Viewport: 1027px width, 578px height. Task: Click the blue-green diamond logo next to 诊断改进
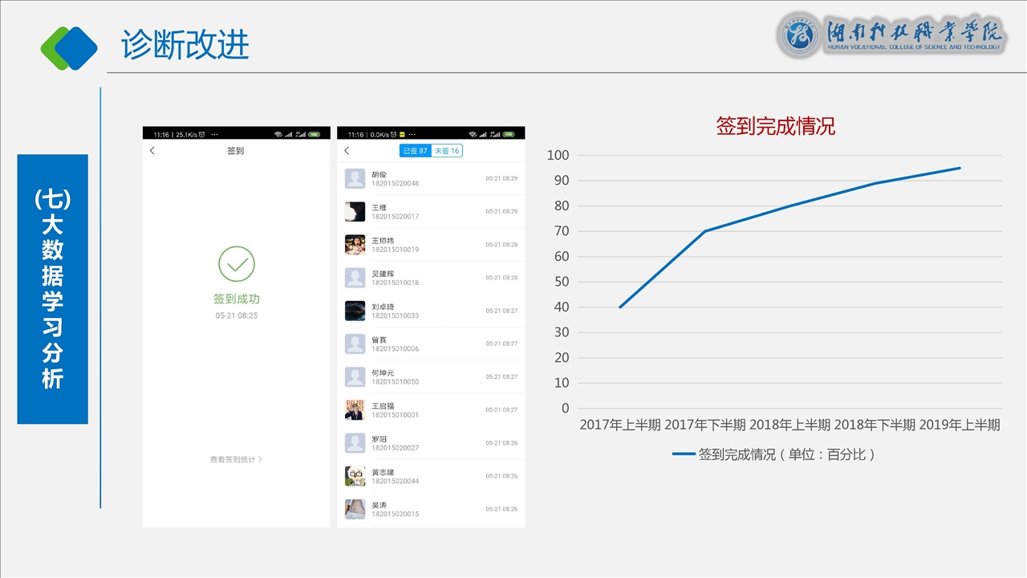(69, 47)
